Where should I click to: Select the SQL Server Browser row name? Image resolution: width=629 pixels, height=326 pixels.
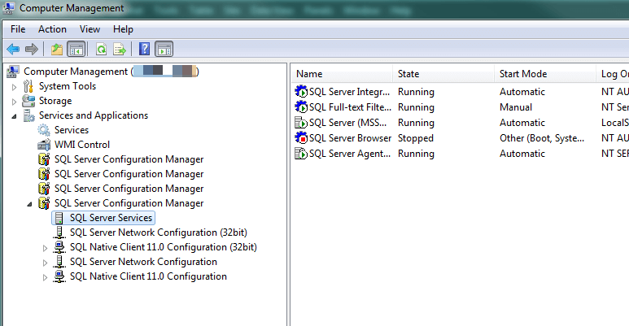click(x=350, y=138)
